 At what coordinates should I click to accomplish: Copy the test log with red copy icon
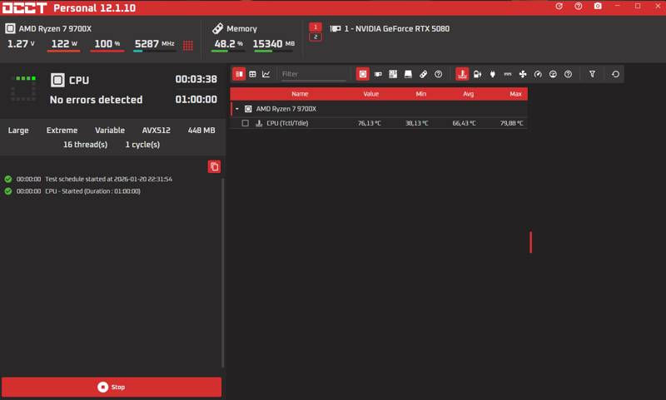214,166
